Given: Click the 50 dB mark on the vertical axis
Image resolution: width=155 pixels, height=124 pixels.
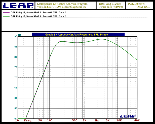Looking at the screenshot, I should click(16, 118).
